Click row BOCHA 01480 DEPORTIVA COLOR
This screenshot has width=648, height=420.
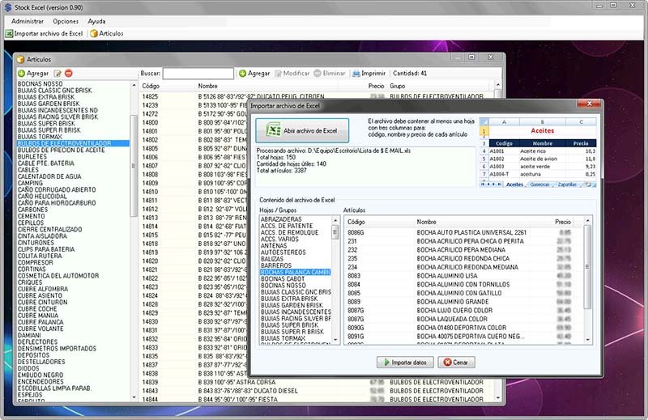tap(463, 328)
